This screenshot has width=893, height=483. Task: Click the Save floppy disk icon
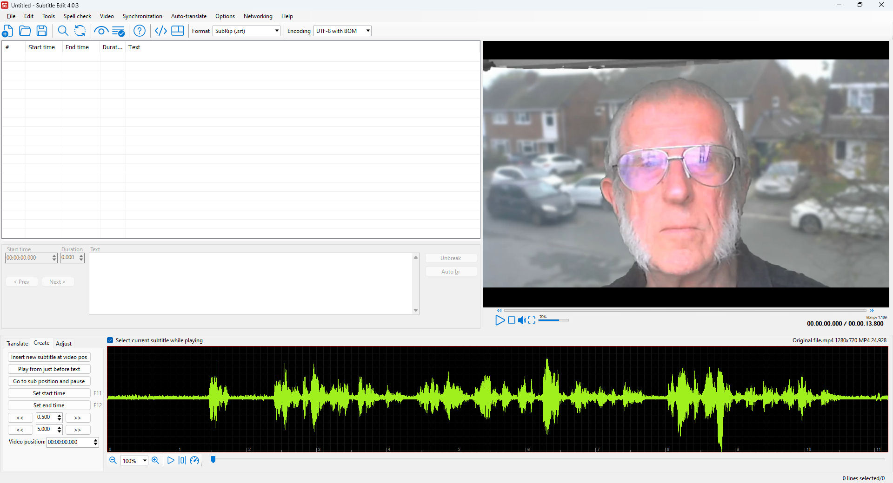click(x=42, y=31)
